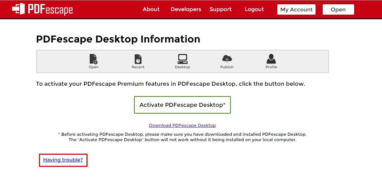
Task: Open the Having trouble? link
Action: coord(63,160)
